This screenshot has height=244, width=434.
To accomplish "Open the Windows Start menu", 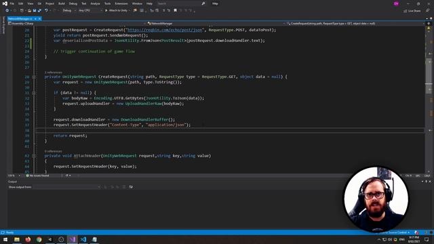I will (x=5, y=239).
